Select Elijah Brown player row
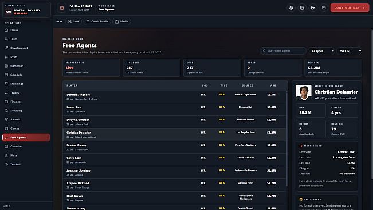Screen dimensions: 373x210 point(174,197)
